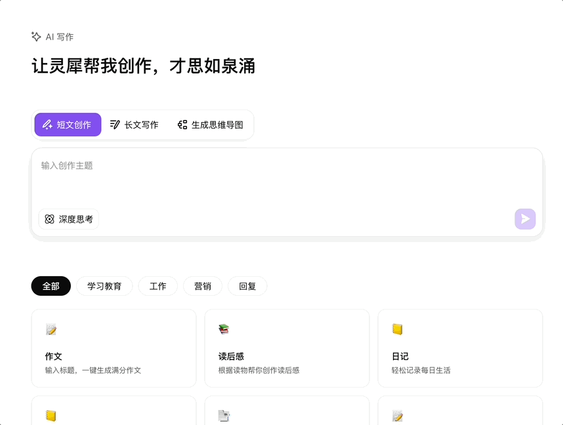
Task: Switch to 生成思维导图 tab
Action: pyautogui.click(x=211, y=125)
